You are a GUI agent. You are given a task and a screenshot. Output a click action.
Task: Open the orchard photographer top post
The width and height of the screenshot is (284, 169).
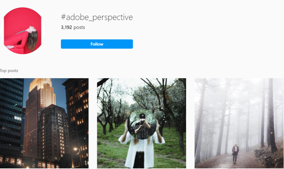[142, 123]
